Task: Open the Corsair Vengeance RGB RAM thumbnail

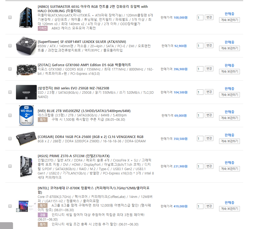Action: tap(26, 138)
